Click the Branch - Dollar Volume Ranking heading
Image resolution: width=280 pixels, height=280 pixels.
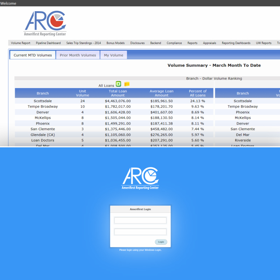tap(214, 78)
